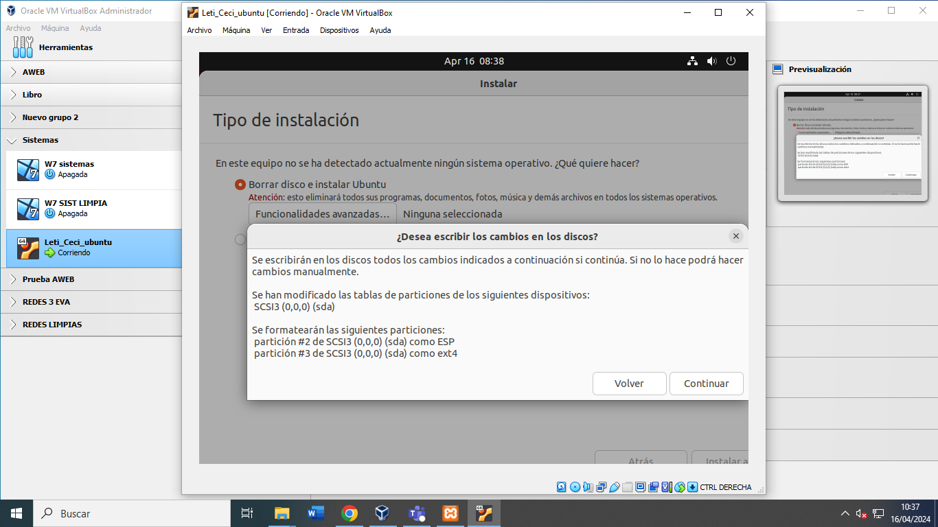Screen dimensions: 938x527
Task: Click the USB devices status icon
Action: tap(614, 487)
